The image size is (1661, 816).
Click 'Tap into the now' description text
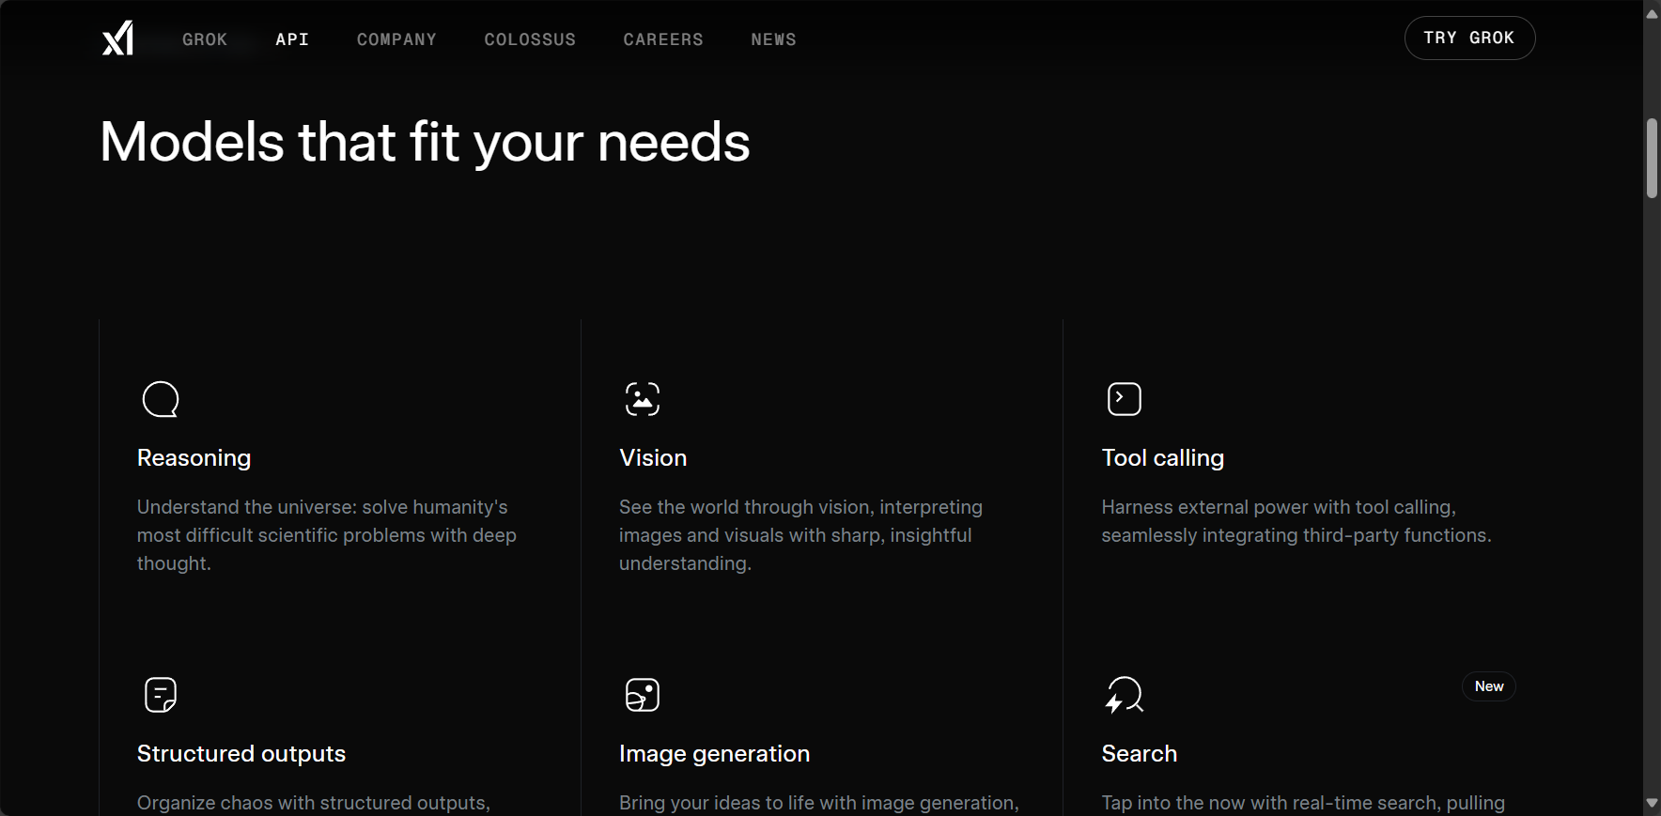(x=1303, y=804)
